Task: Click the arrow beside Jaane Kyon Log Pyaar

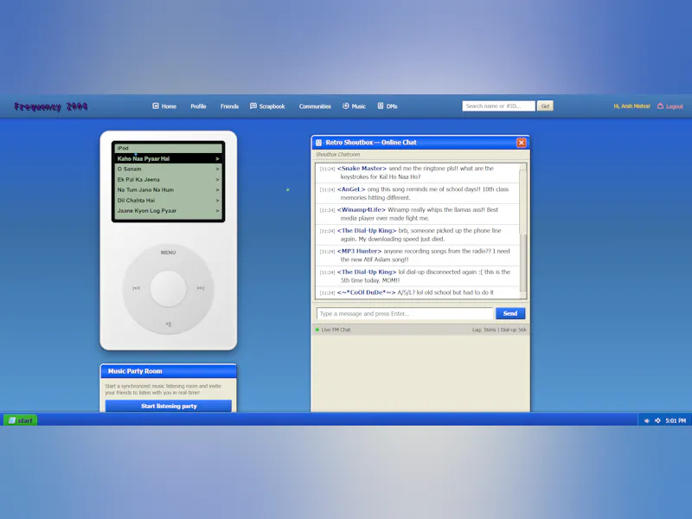Action: (217, 211)
